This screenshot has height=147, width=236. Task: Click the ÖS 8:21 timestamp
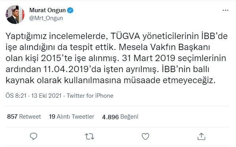16,96
